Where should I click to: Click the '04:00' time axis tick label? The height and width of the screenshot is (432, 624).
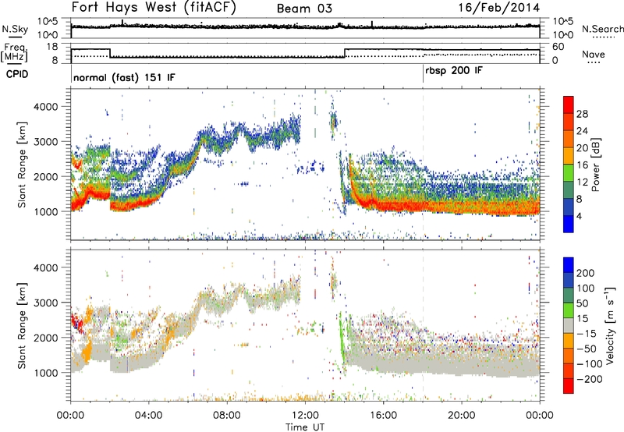pyautogui.click(x=148, y=416)
